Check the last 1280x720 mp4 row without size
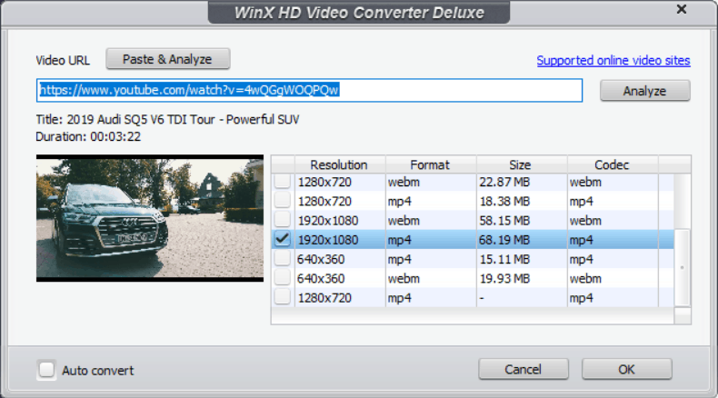This screenshot has height=398, width=718. pos(284,297)
